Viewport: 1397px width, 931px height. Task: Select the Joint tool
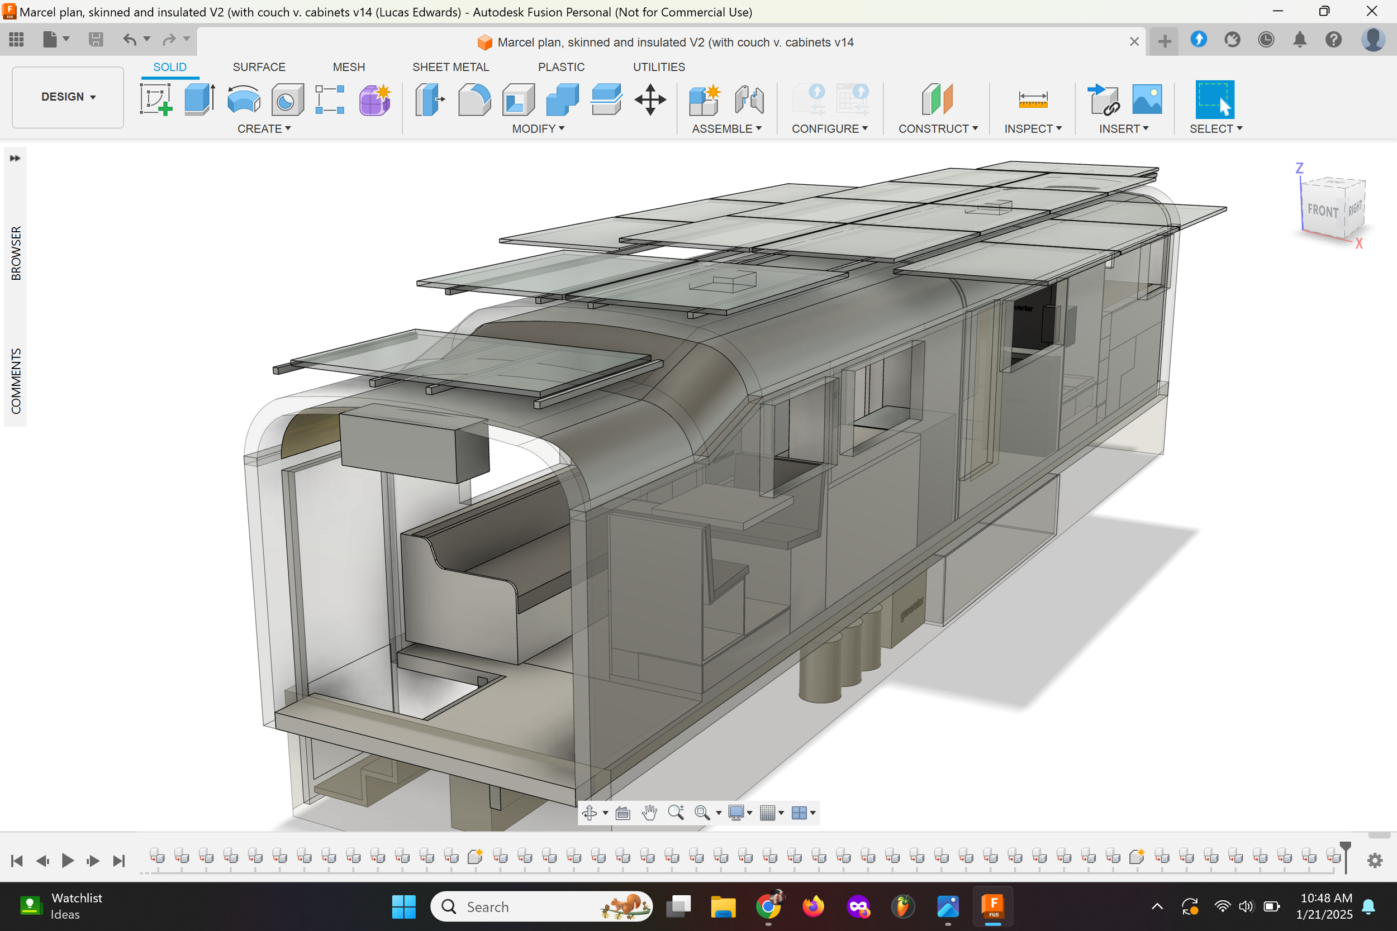coord(749,99)
